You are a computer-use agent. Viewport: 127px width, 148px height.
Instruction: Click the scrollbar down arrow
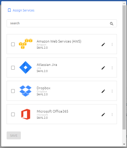click(x=124, y=144)
